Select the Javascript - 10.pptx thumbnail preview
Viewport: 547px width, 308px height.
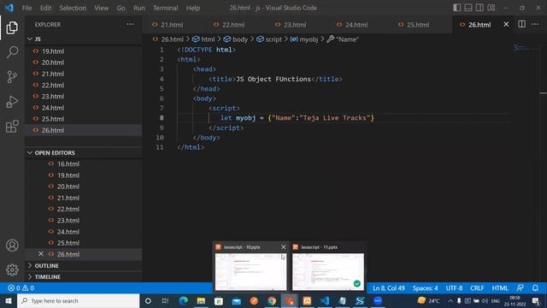(250, 272)
